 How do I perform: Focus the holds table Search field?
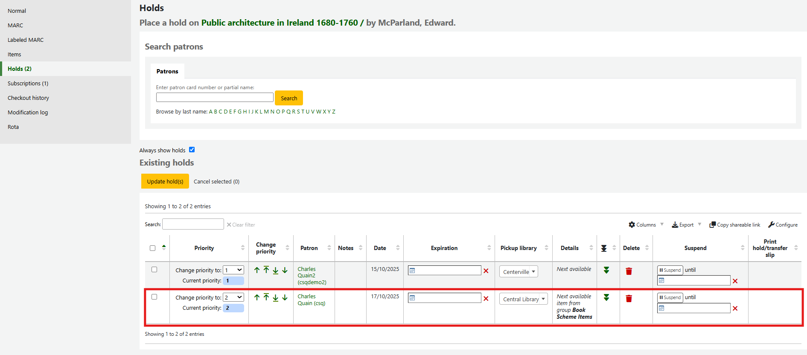[193, 224]
